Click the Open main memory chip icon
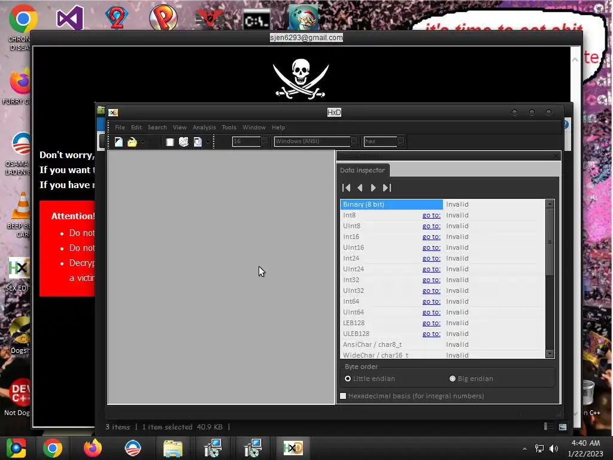 tap(169, 141)
